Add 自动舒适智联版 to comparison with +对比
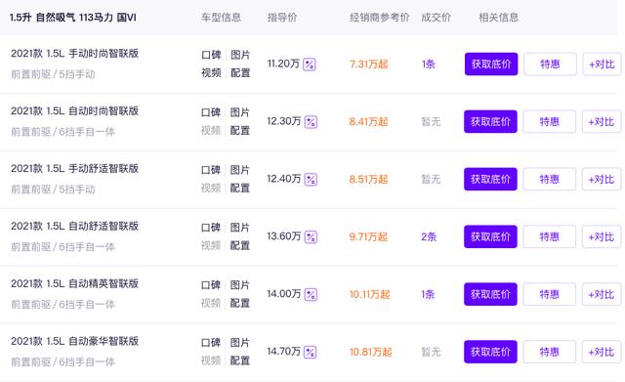Image resolution: width=625 pixels, height=382 pixels. pyautogui.click(x=602, y=236)
